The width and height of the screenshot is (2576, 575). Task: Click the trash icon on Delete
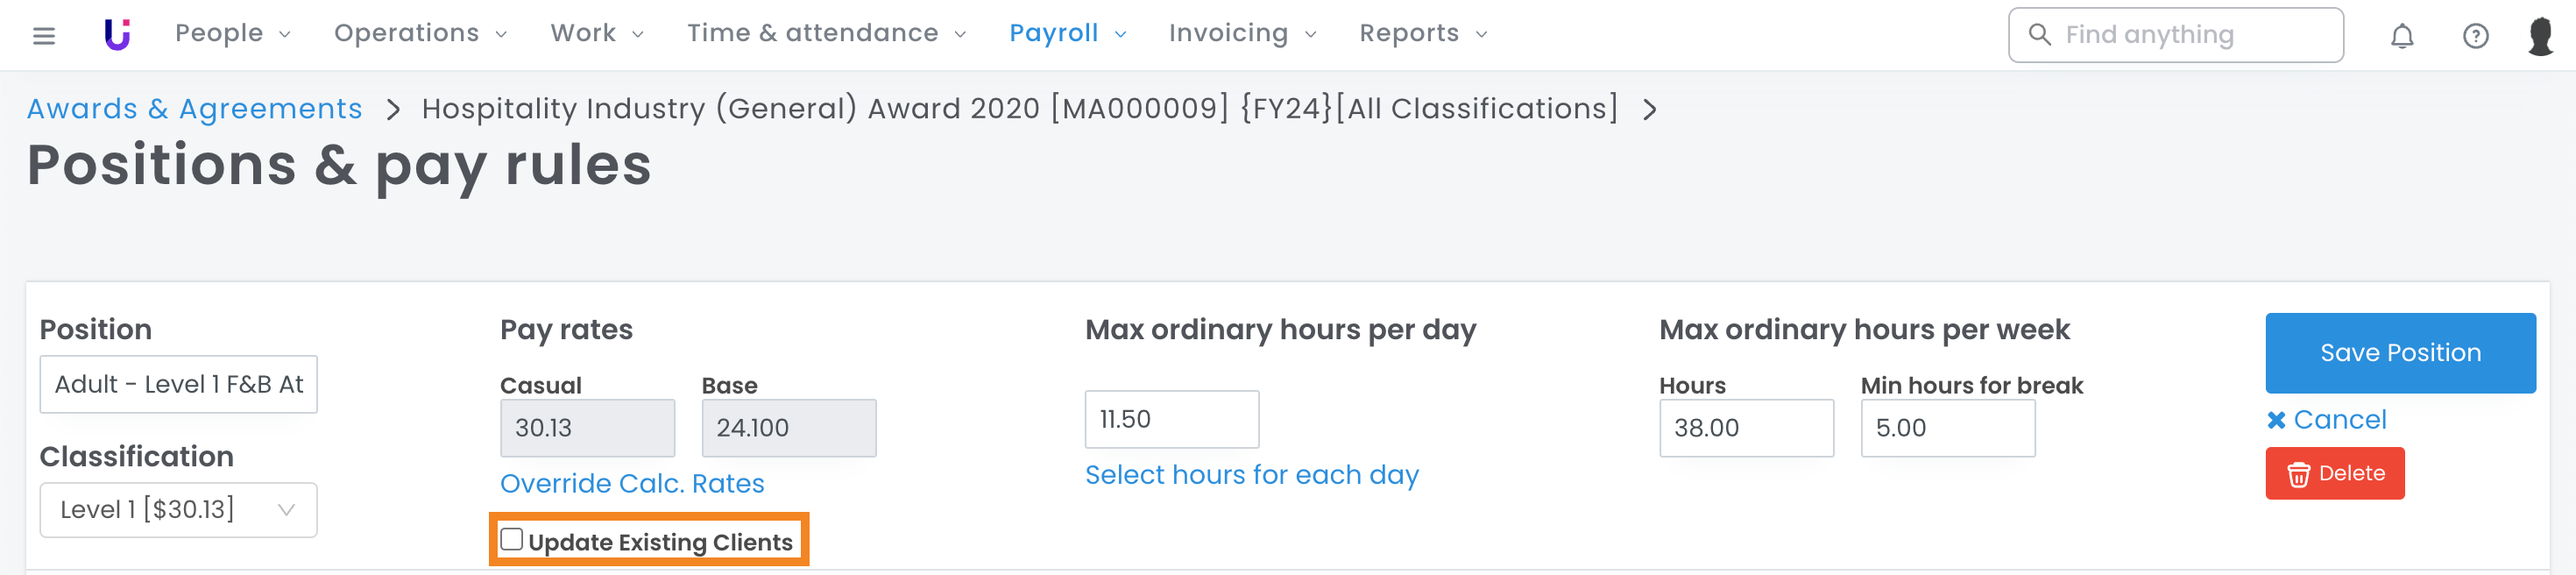[2298, 474]
